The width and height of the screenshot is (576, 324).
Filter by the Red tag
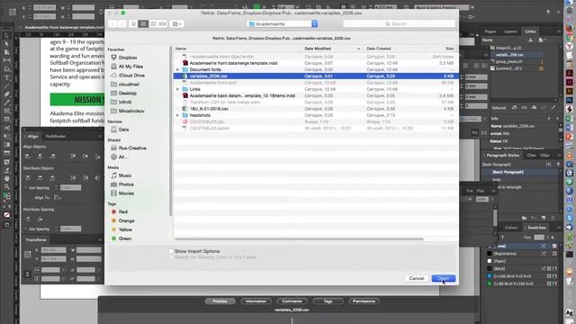[x=123, y=212]
